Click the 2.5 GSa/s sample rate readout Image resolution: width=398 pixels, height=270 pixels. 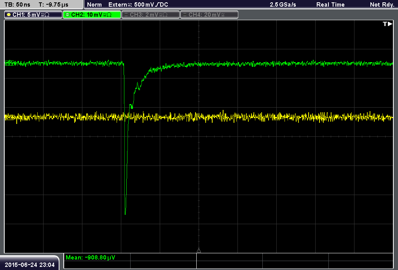(x=283, y=5)
